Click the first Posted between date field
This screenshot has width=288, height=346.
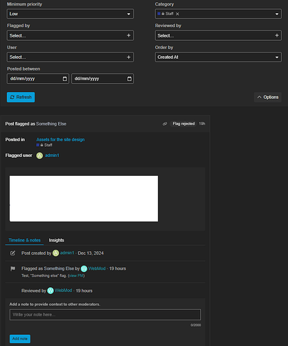tap(38, 79)
